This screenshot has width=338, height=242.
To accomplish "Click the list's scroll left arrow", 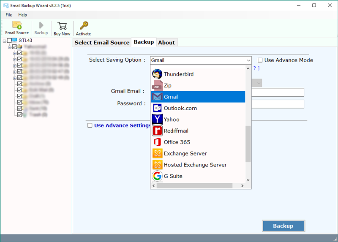I will click(154, 185).
